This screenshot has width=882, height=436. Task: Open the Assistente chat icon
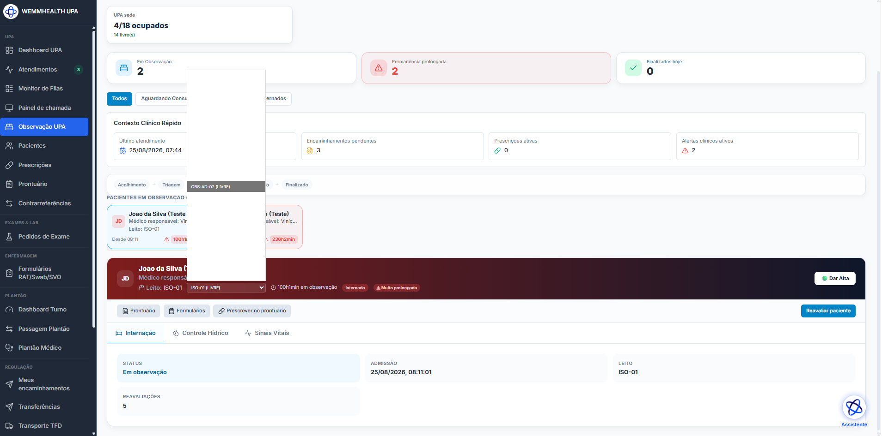click(854, 407)
